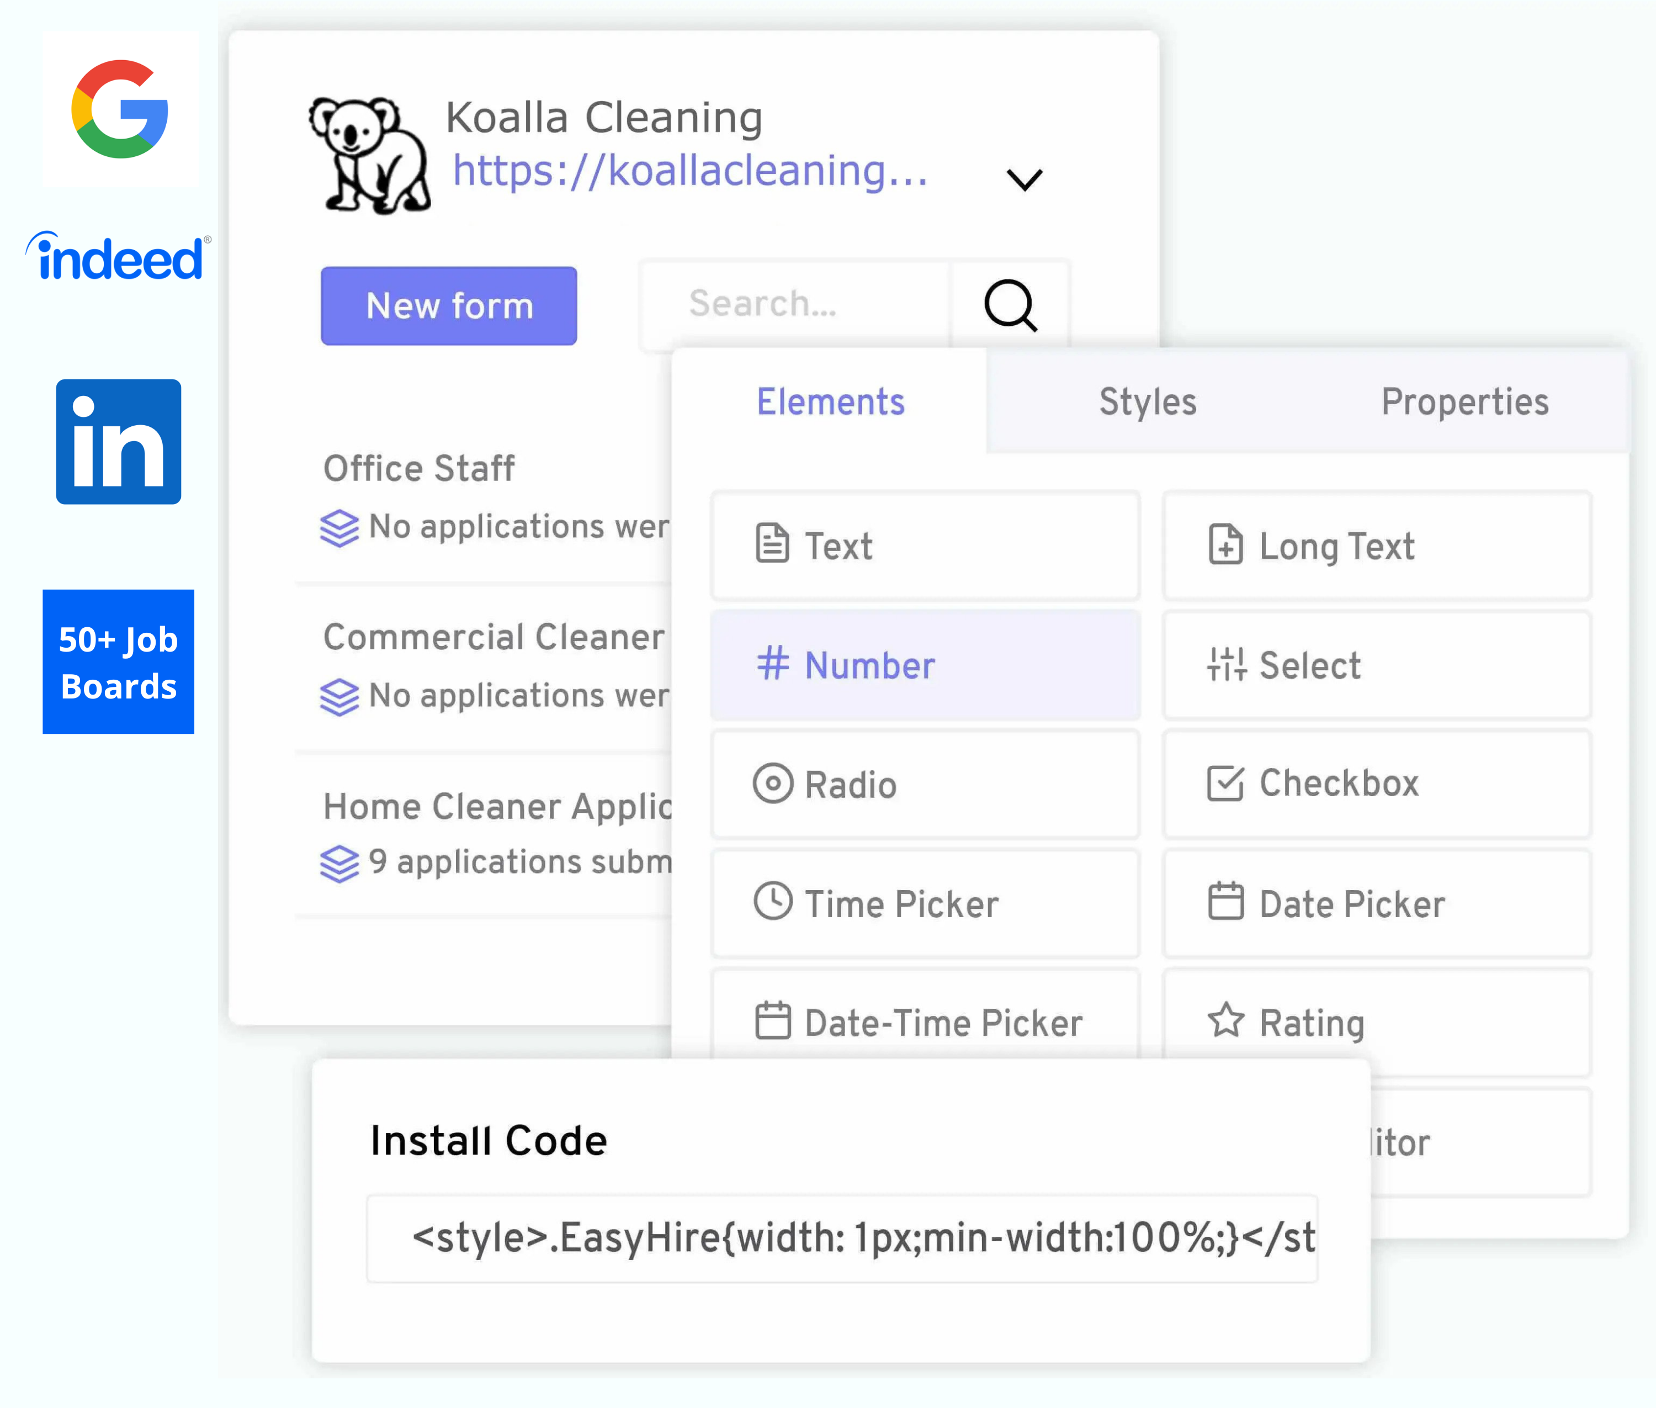
Task: Click the Install Code snippet box
Action: point(841,1238)
